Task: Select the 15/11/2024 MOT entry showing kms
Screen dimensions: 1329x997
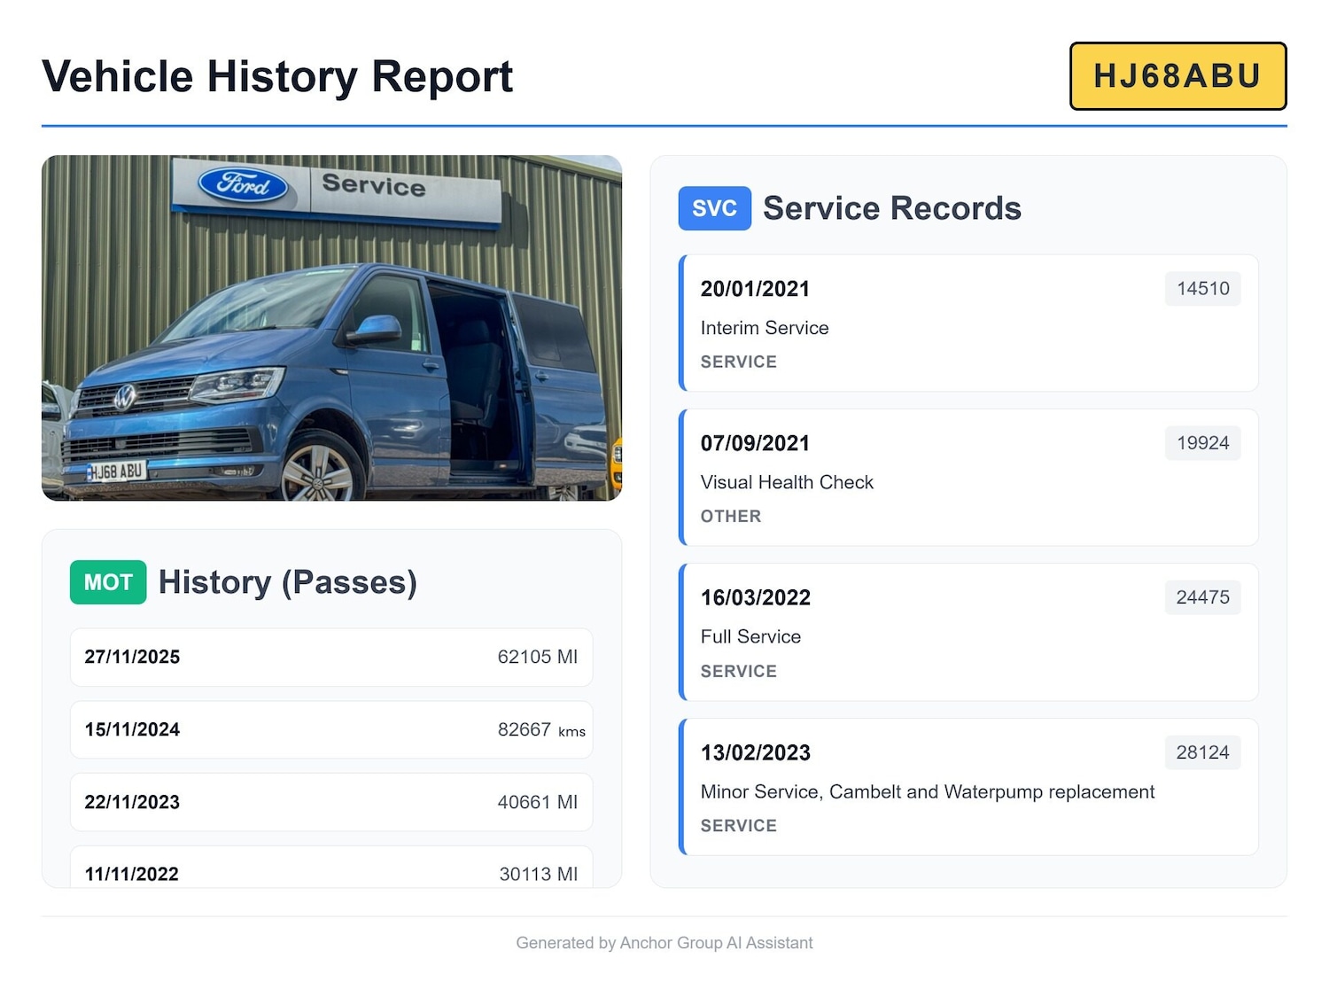Action: coord(330,729)
